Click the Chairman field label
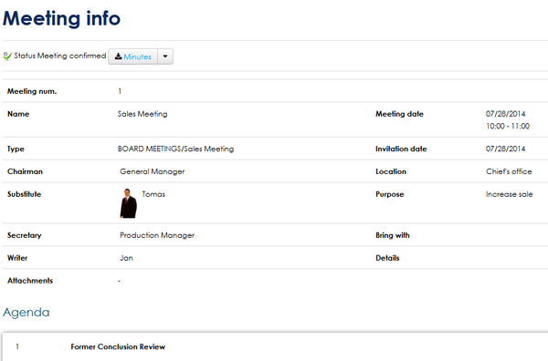The height and width of the screenshot is (361, 548). click(x=25, y=171)
